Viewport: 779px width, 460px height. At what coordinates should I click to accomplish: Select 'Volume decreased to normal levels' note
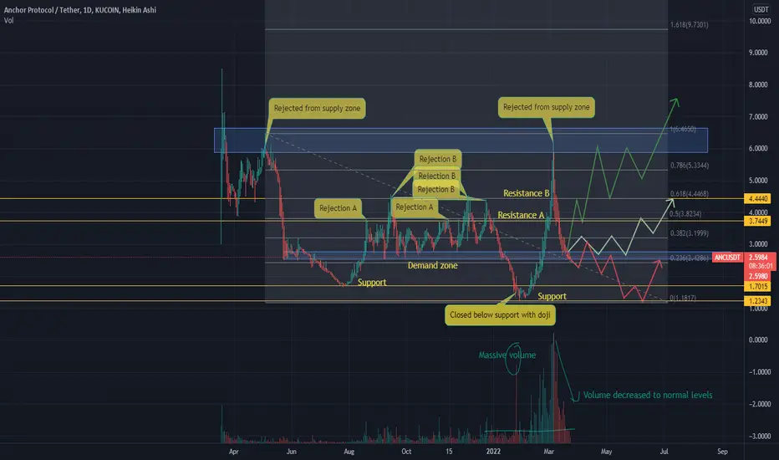point(647,395)
